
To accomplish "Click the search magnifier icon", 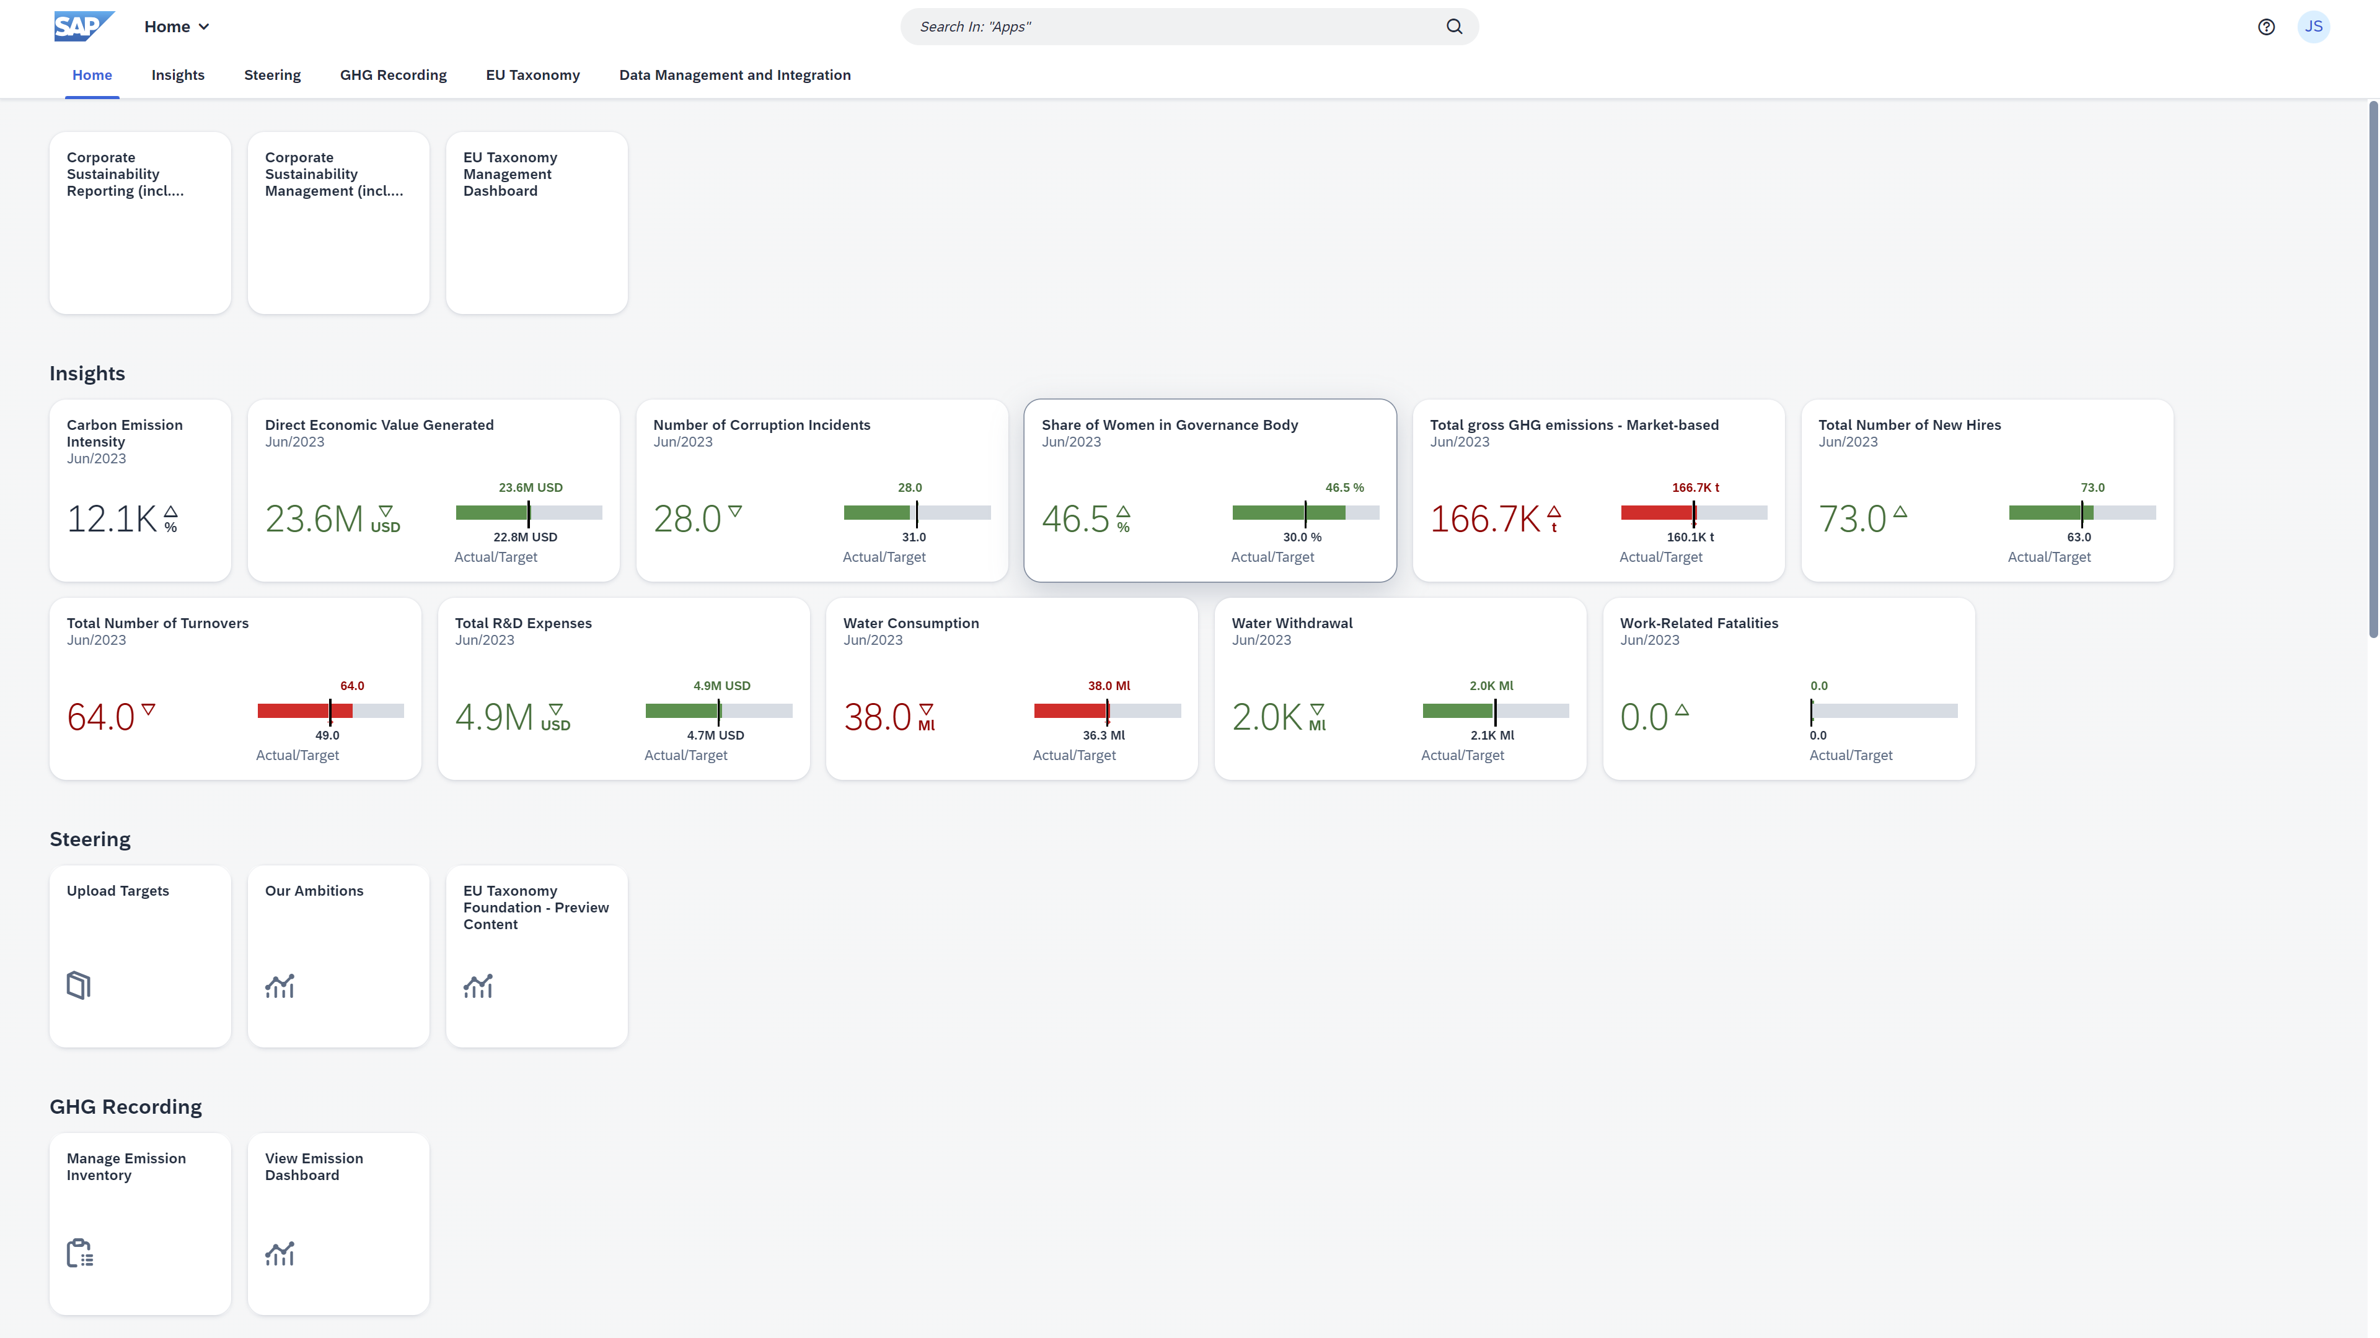I will 1454,27.
